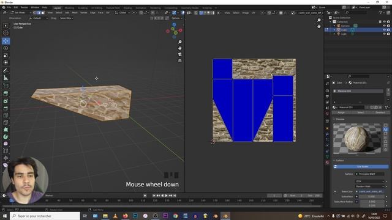This screenshot has height=220, width=392.
Task: Open the Modifier properties wrench tab
Action: click(327, 134)
